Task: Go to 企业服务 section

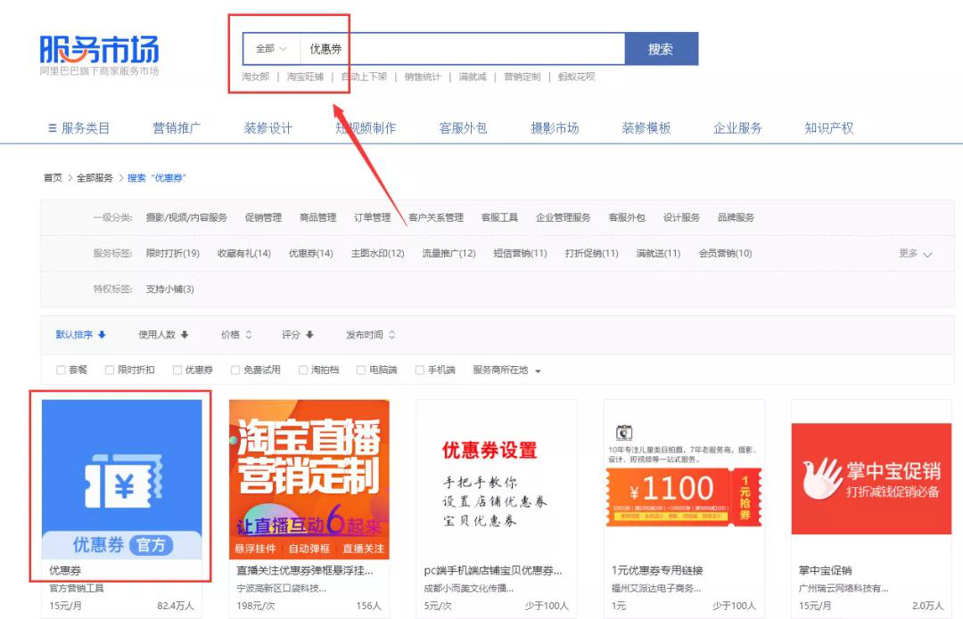Action: click(737, 128)
